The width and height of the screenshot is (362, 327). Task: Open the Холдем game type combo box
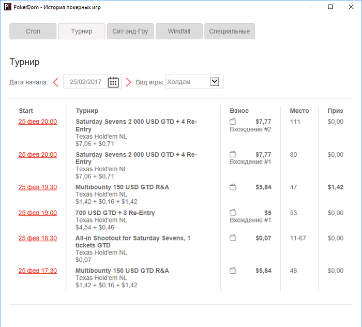coord(194,82)
